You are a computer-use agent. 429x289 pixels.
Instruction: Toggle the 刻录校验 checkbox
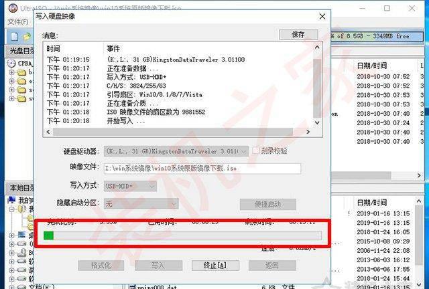point(255,151)
